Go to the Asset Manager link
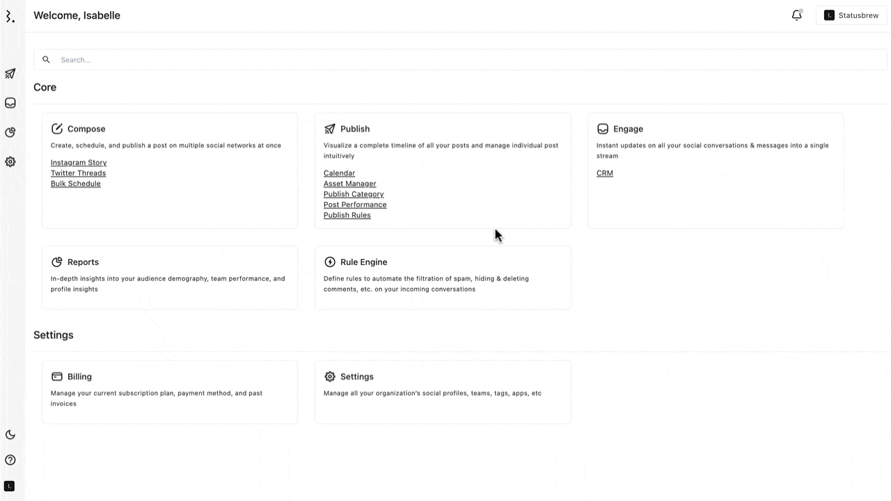This screenshot has height=501, width=891. point(350,184)
